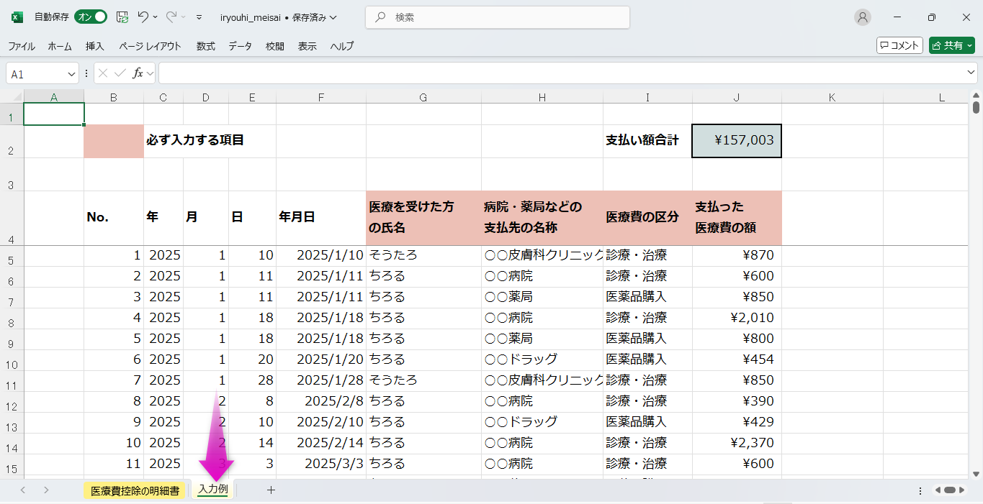Open the 数式 ribbon tab
The height and width of the screenshot is (504, 983).
[206, 46]
